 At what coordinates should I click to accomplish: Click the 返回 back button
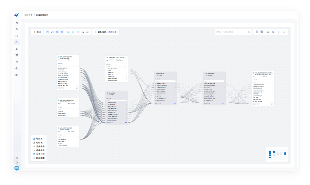37,32
